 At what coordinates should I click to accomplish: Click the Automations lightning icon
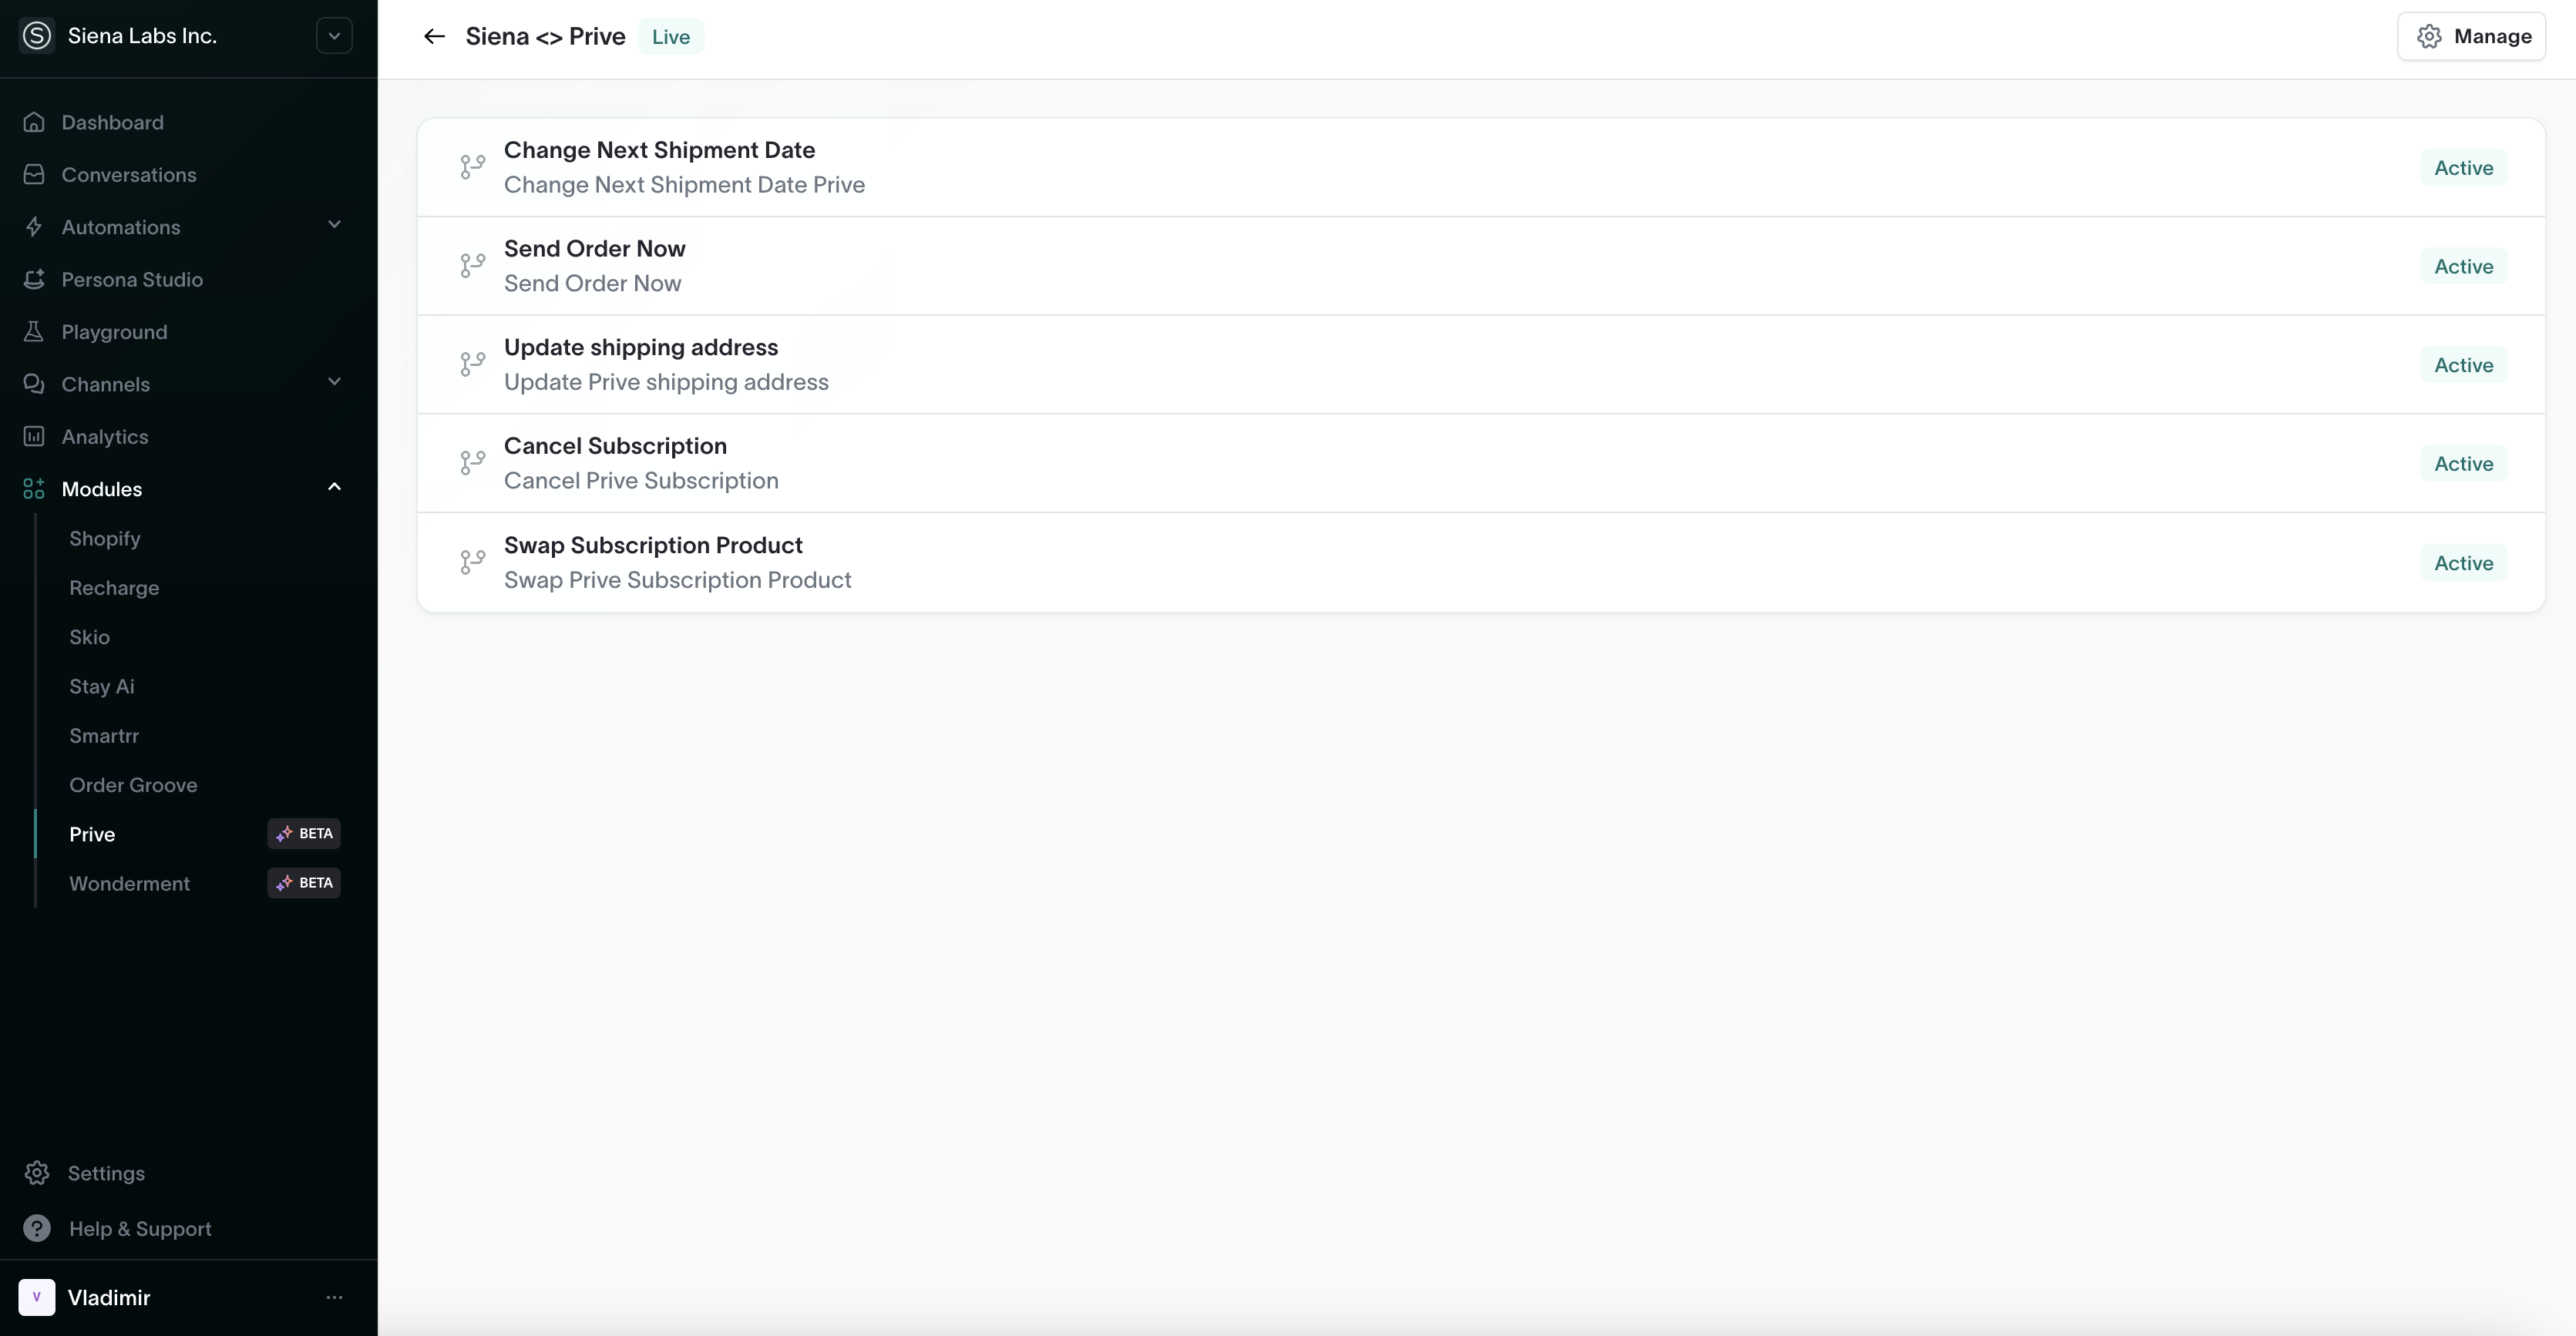34,227
